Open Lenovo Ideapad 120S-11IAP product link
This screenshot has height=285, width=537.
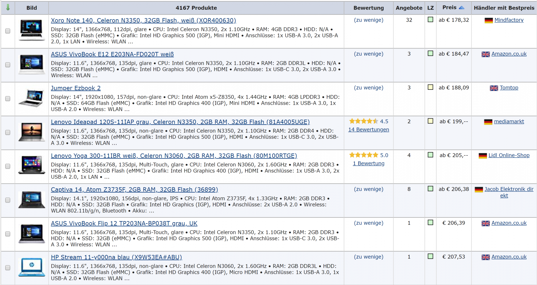pyautogui.click(x=180, y=122)
